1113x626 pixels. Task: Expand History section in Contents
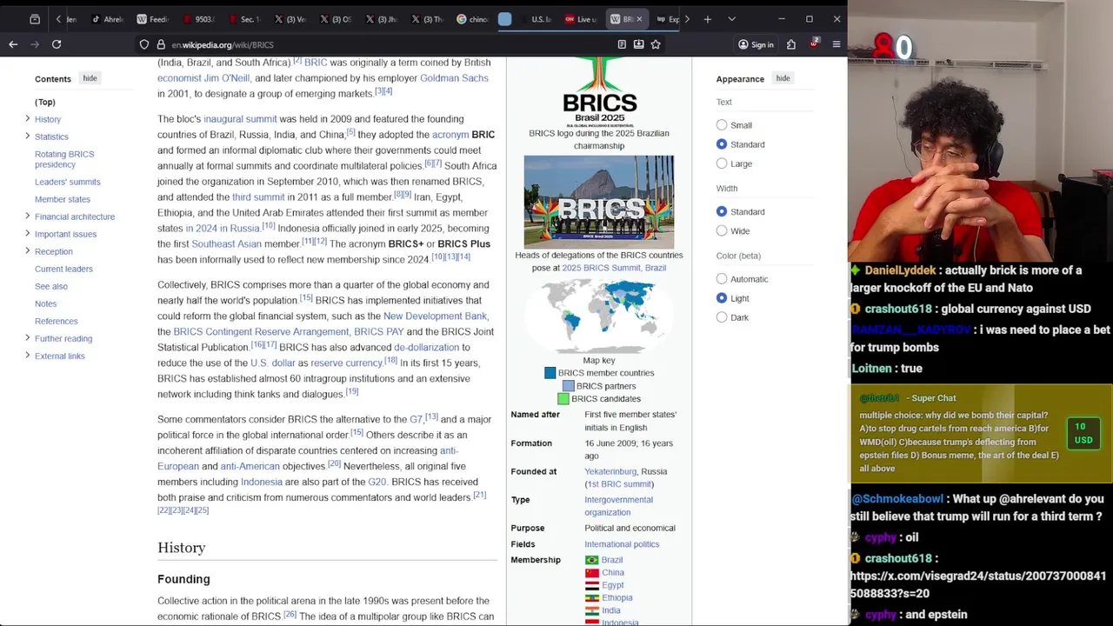pos(27,118)
